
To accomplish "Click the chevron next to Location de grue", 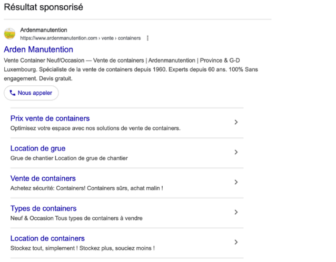I will [x=236, y=152].
